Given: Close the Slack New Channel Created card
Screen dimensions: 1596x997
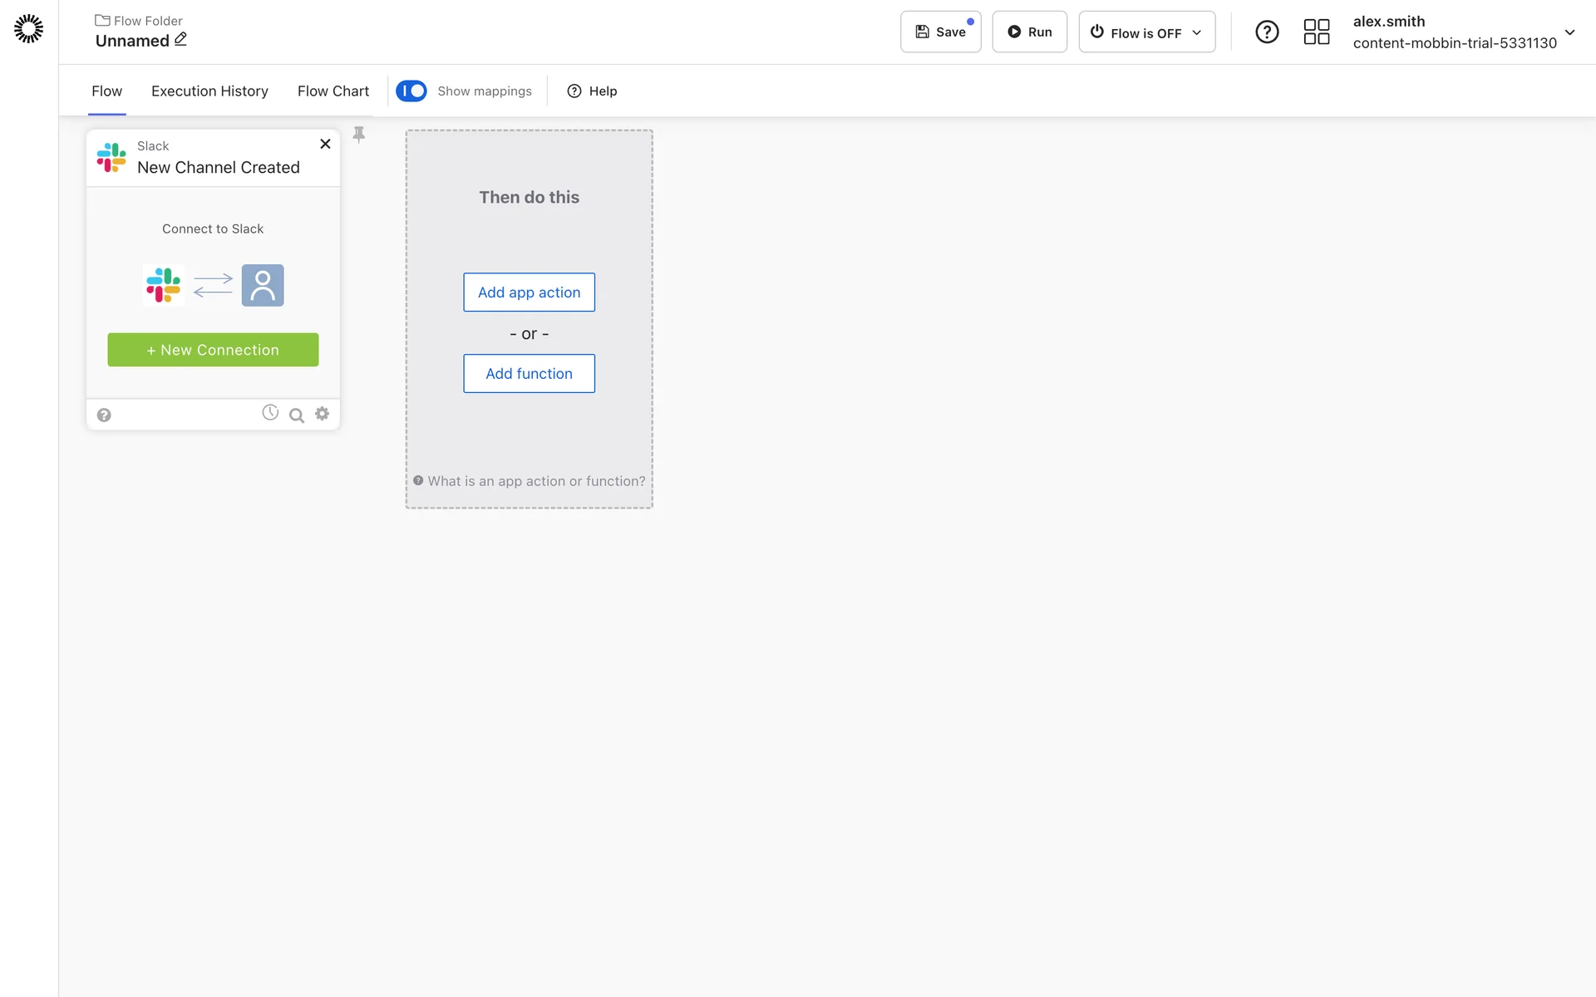Looking at the screenshot, I should pos(325,144).
